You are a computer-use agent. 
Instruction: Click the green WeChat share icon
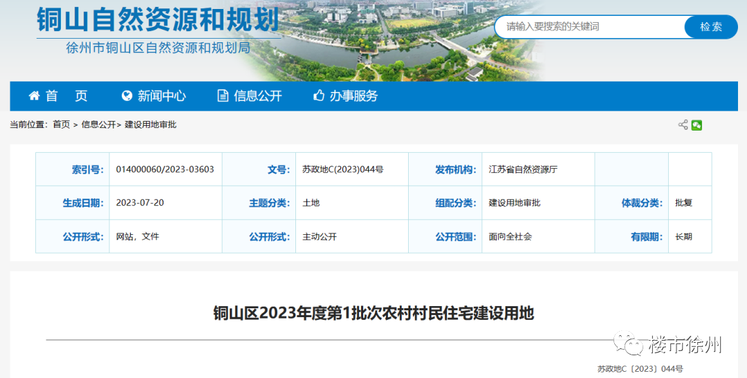(697, 125)
